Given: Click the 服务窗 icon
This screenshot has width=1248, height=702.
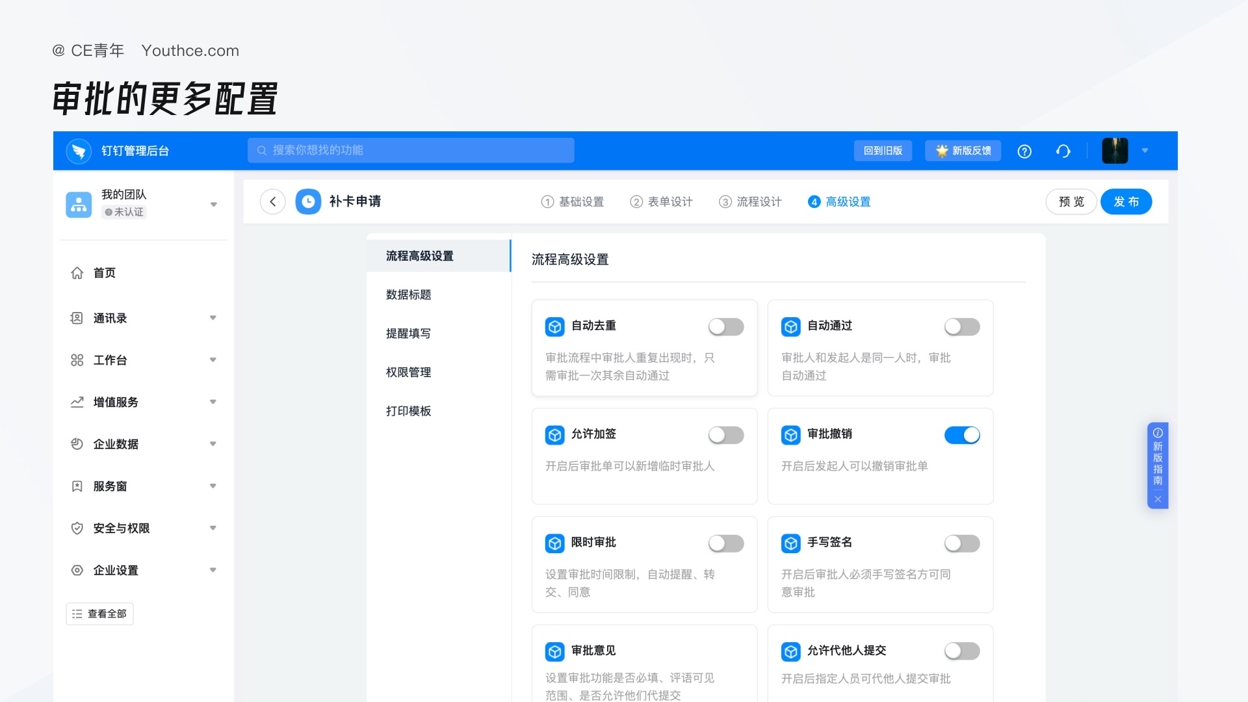Looking at the screenshot, I should [x=77, y=486].
